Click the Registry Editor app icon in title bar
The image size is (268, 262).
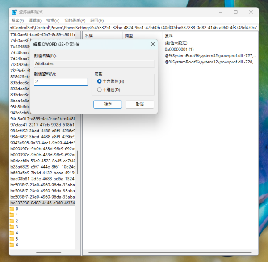tap(14, 12)
